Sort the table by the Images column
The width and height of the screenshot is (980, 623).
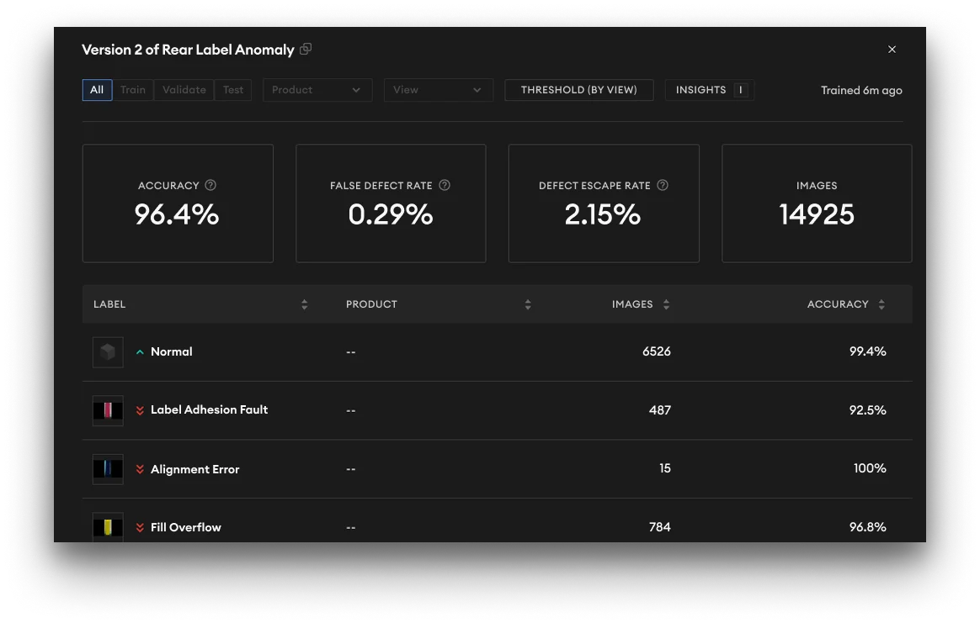click(x=666, y=304)
